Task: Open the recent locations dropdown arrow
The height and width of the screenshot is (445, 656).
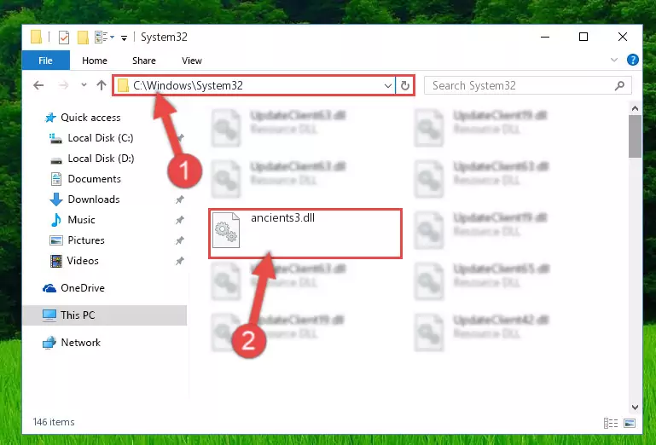Action: coord(84,85)
